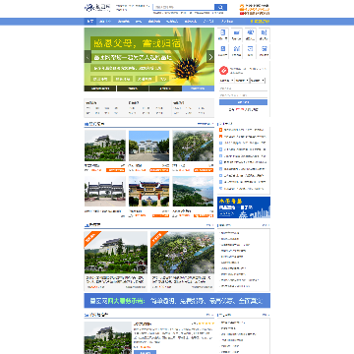Show next banner slide with right arrow
Image resolution: width=354 pixels, height=354 pixels.
pyautogui.click(x=210, y=56)
